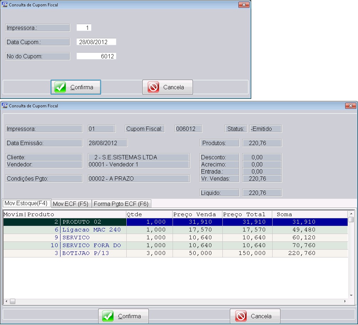
Task: Select the BOTIJAO P/13 row
Action: [86, 253]
